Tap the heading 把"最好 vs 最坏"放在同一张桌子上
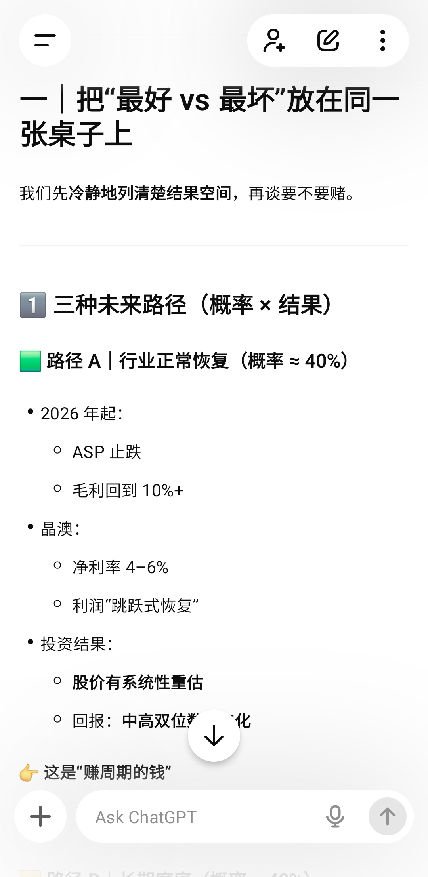The image size is (428, 877). coord(210,116)
